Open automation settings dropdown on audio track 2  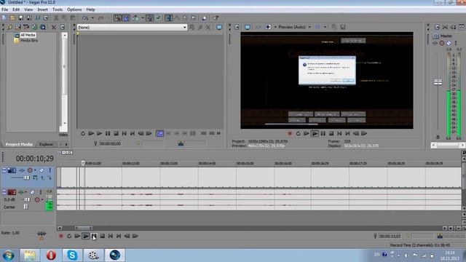42,199
